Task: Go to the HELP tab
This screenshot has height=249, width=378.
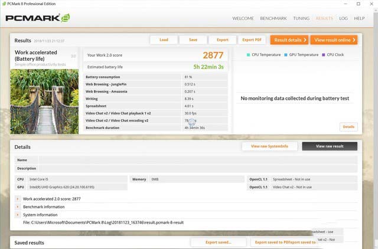Action: coord(359,18)
